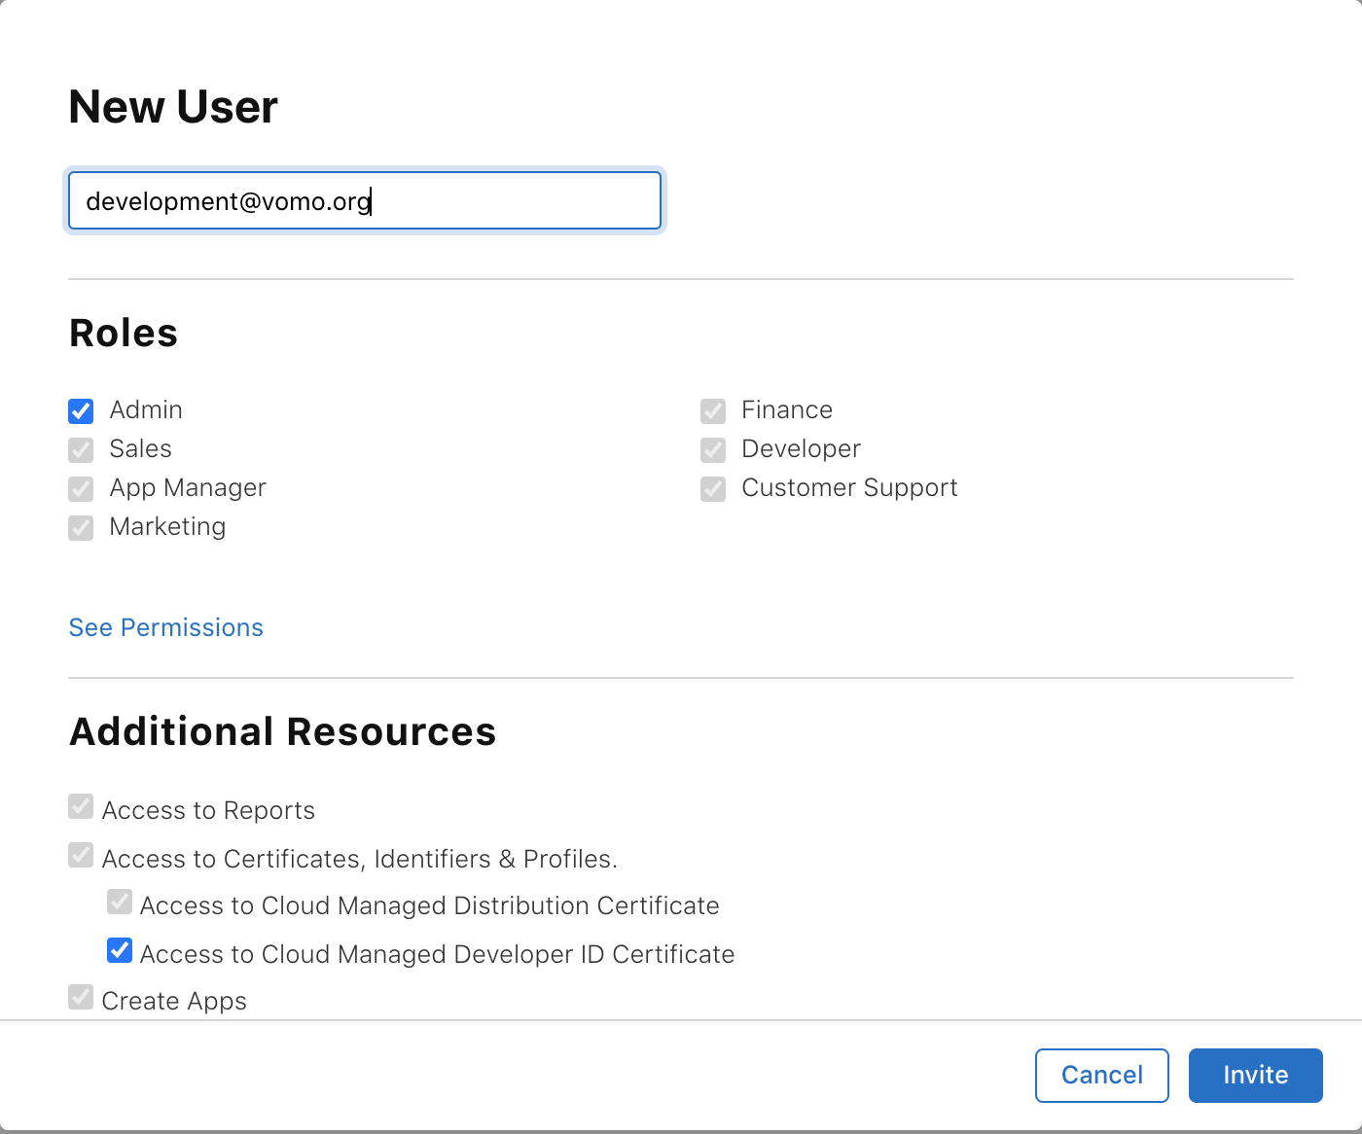The image size is (1362, 1134).
Task: Toggle the Marketing role checkbox
Action: tap(81, 528)
